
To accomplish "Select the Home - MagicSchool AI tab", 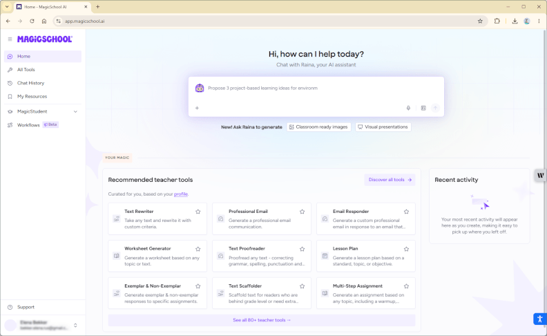I will pos(52,7).
